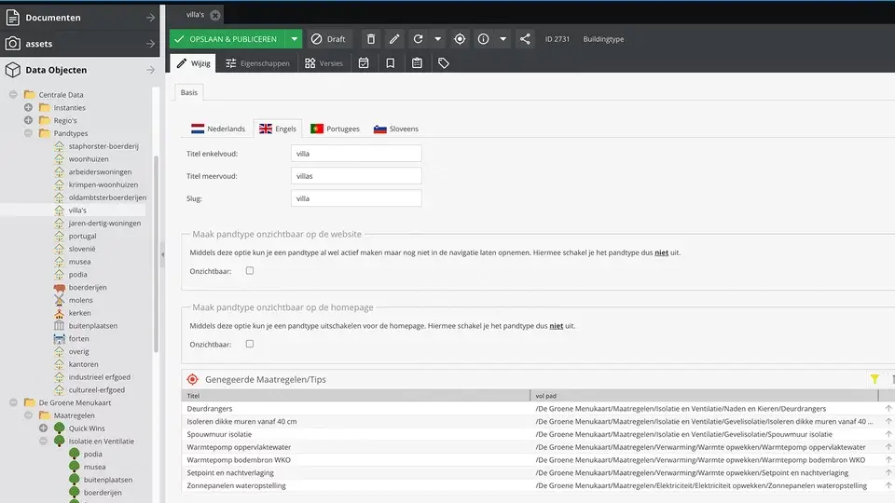Collapse Isolatie en Ventilatie node
The width and height of the screenshot is (895, 503).
coord(43,441)
